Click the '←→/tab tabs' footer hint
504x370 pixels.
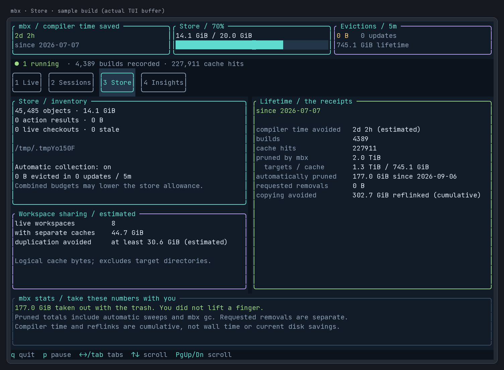pos(101,355)
